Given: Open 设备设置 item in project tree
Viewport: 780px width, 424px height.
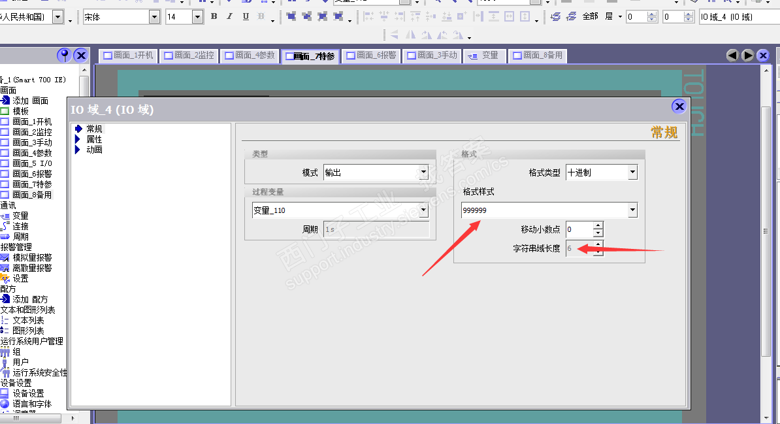Looking at the screenshot, I should (x=28, y=393).
